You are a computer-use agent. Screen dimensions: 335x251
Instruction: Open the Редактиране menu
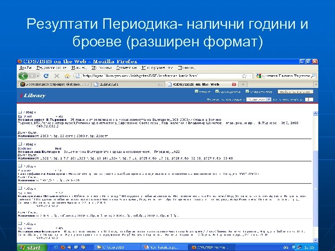pos(51,68)
